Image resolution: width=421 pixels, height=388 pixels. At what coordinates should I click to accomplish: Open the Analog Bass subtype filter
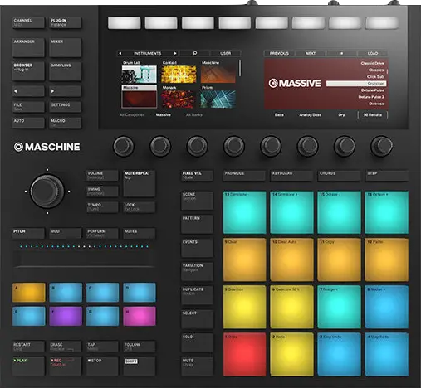pos(311,114)
